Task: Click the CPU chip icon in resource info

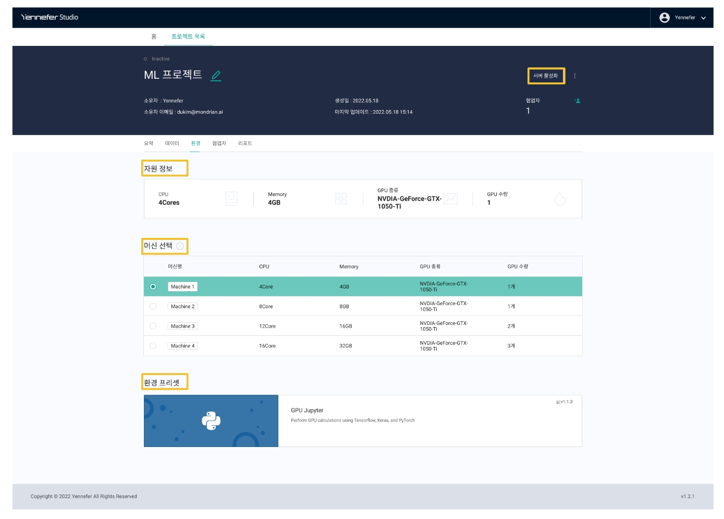Action: (231, 198)
